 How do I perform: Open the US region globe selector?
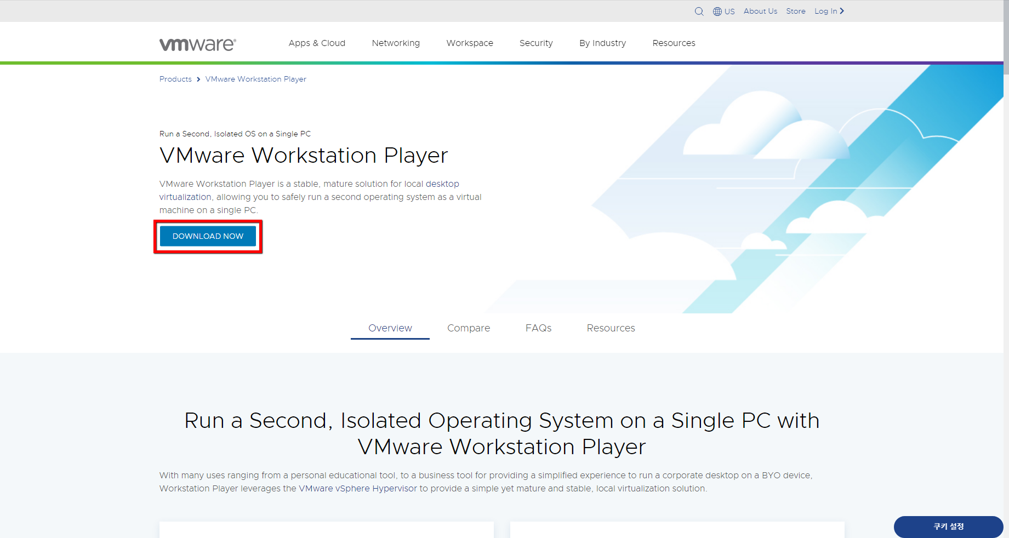[723, 12]
